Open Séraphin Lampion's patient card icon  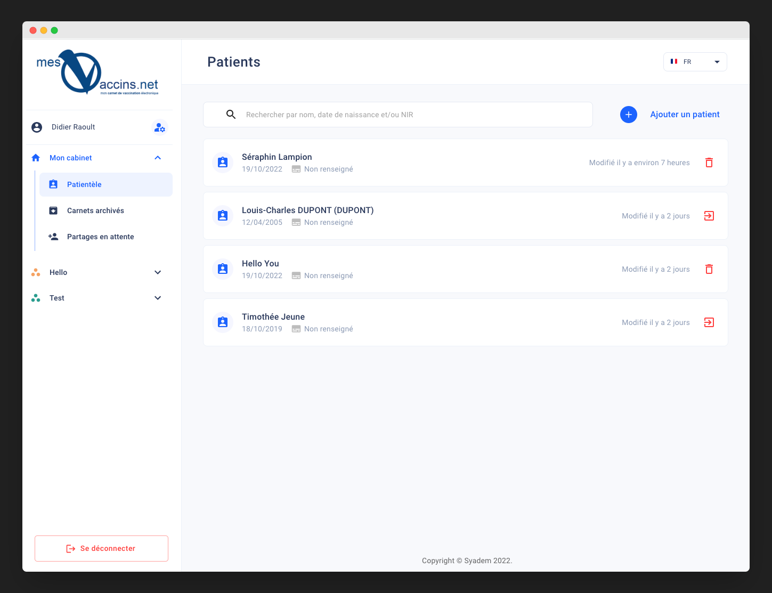(222, 162)
